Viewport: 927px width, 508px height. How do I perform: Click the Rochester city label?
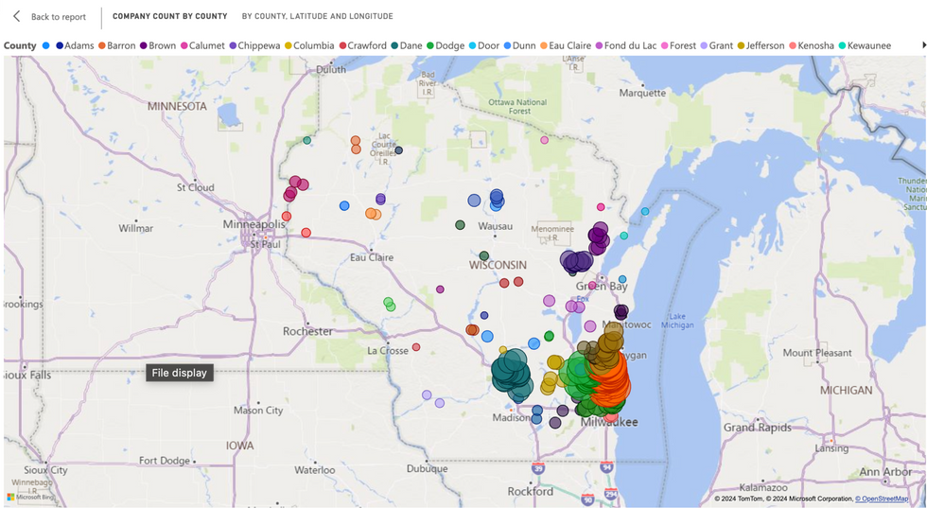pos(307,332)
